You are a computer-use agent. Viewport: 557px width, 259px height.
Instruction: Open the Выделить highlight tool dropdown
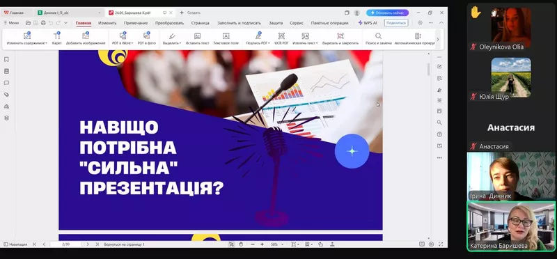tap(172, 39)
